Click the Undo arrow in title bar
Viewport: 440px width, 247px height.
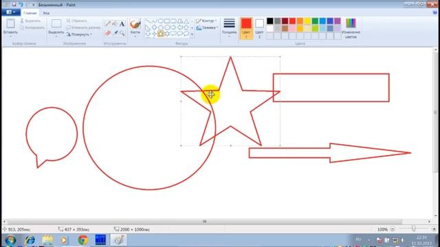coord(21,5)
